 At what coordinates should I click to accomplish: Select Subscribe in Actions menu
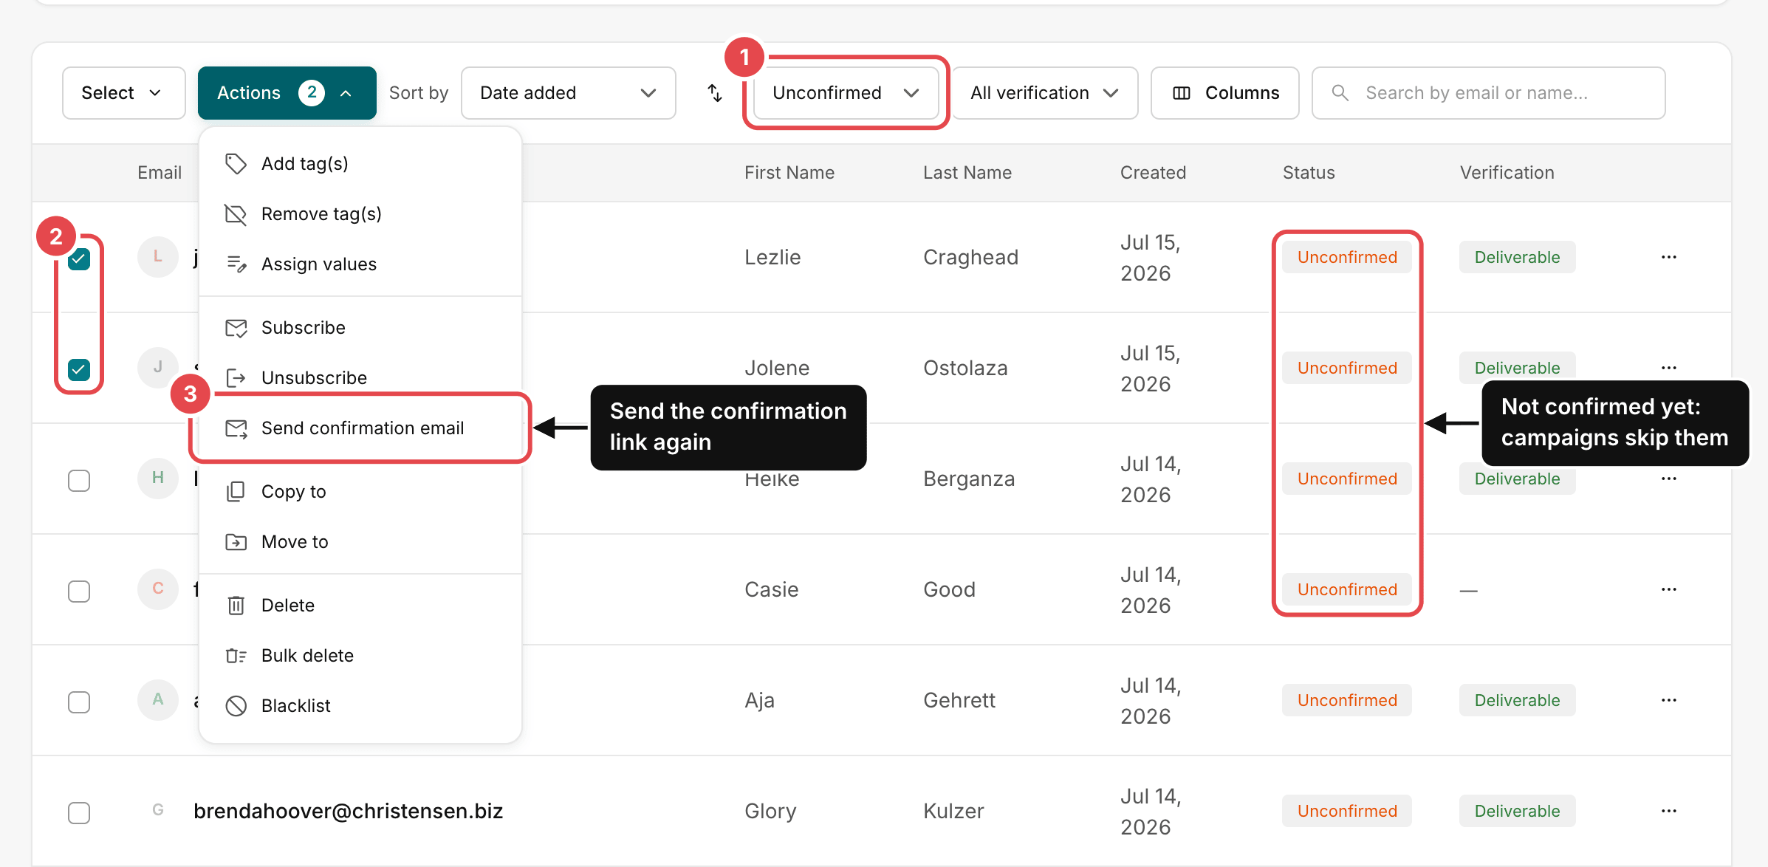pyautogui.click(x=360, y=328)
